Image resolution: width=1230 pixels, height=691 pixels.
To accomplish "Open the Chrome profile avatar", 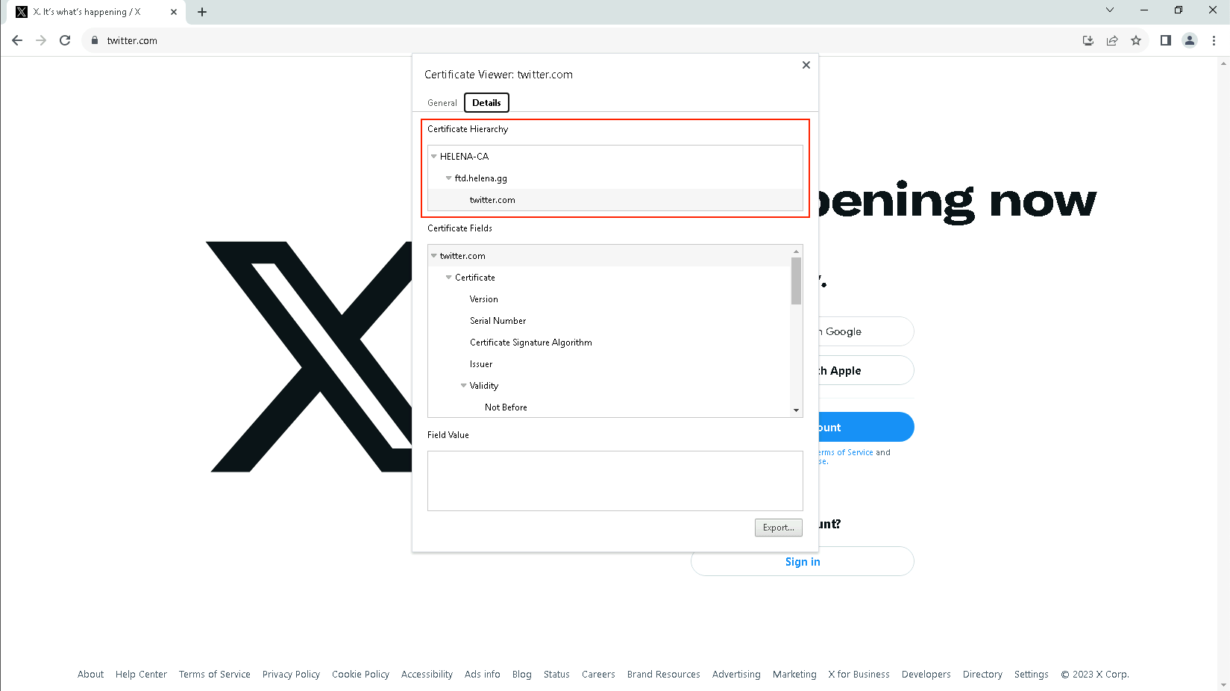I will click(1190, 40).
